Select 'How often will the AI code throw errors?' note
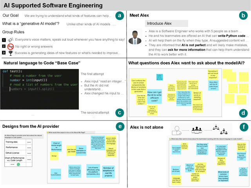The height and width of the screenshot is (188, 251). coord(213,85)
